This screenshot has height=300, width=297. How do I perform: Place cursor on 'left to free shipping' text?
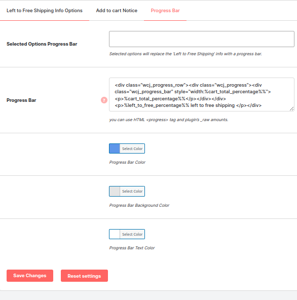212,105
